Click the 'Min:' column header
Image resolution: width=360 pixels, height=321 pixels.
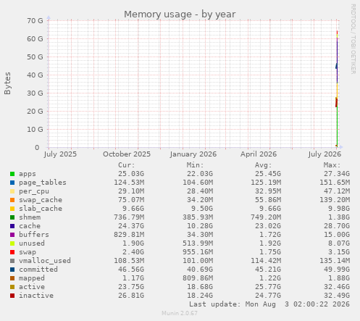195,165
